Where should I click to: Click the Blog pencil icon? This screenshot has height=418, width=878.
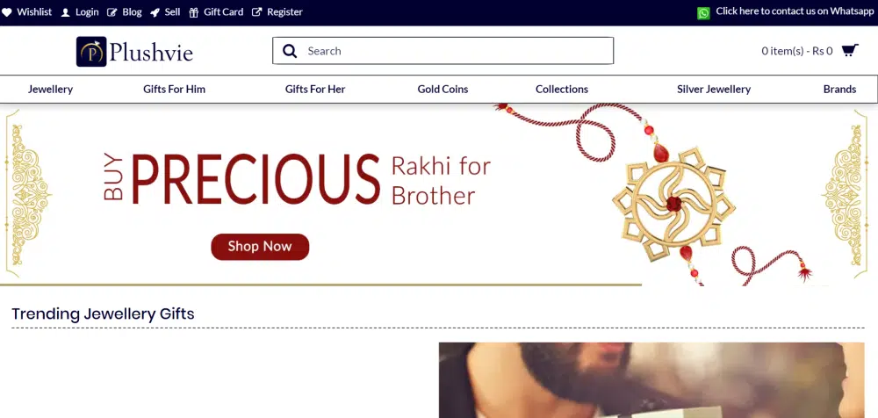point(112,12)
